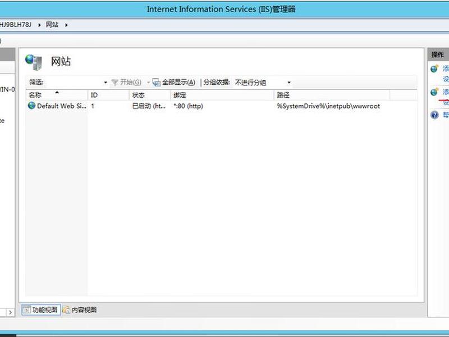Viewport: 449px width, 337px height.
Task: Click 网站 in the breadcrumb path
Action: point(52,25)
